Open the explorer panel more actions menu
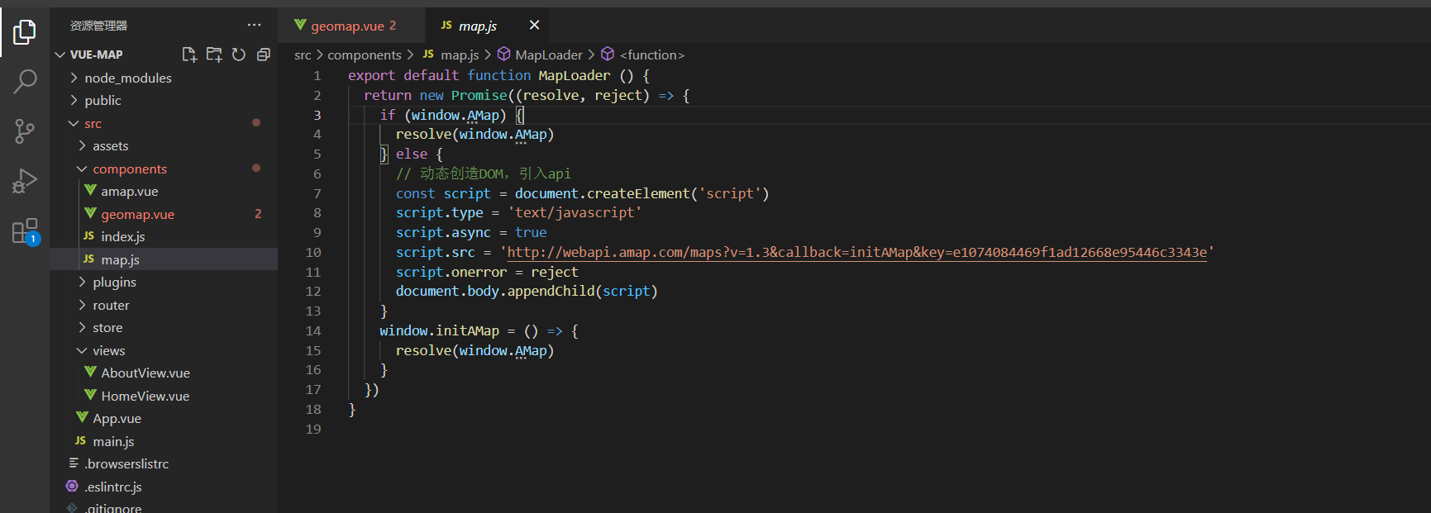This screenshot has width=1431, height=513. click(x=254, y=25)
